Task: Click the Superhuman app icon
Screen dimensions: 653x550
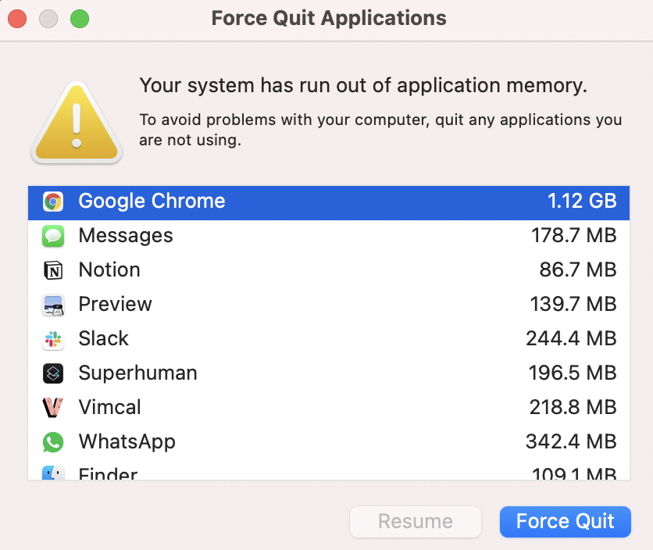Action: [53, 373]
